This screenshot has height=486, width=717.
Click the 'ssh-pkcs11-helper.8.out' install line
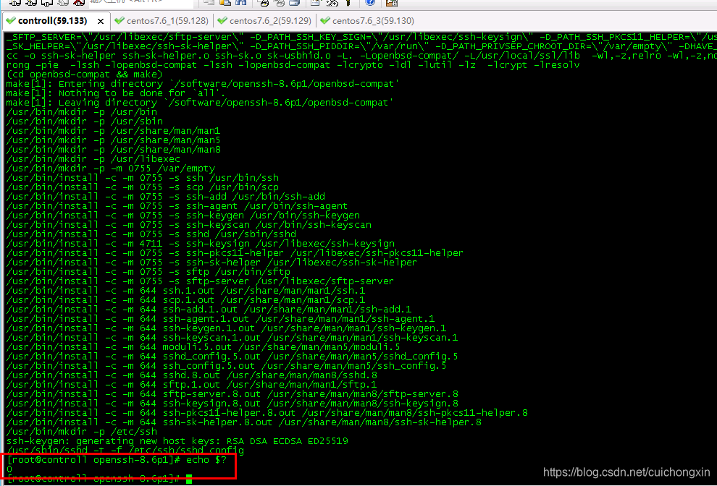267,413
